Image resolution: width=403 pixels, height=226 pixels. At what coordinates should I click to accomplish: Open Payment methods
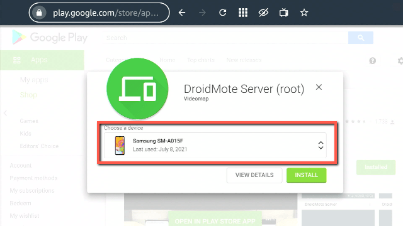point(33,178)
